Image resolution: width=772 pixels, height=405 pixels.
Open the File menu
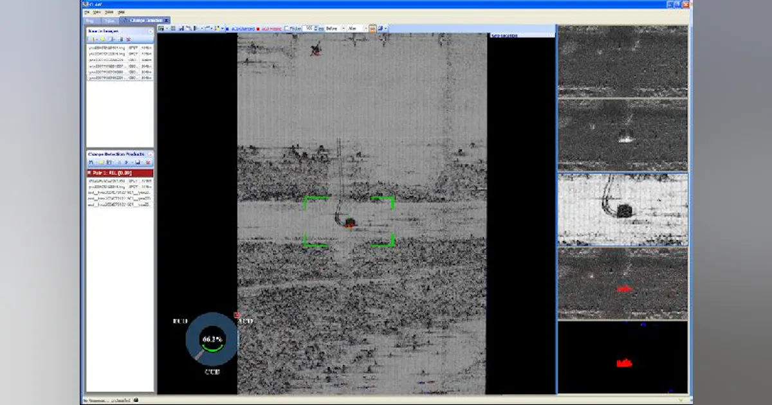click(x=87, y=12)
